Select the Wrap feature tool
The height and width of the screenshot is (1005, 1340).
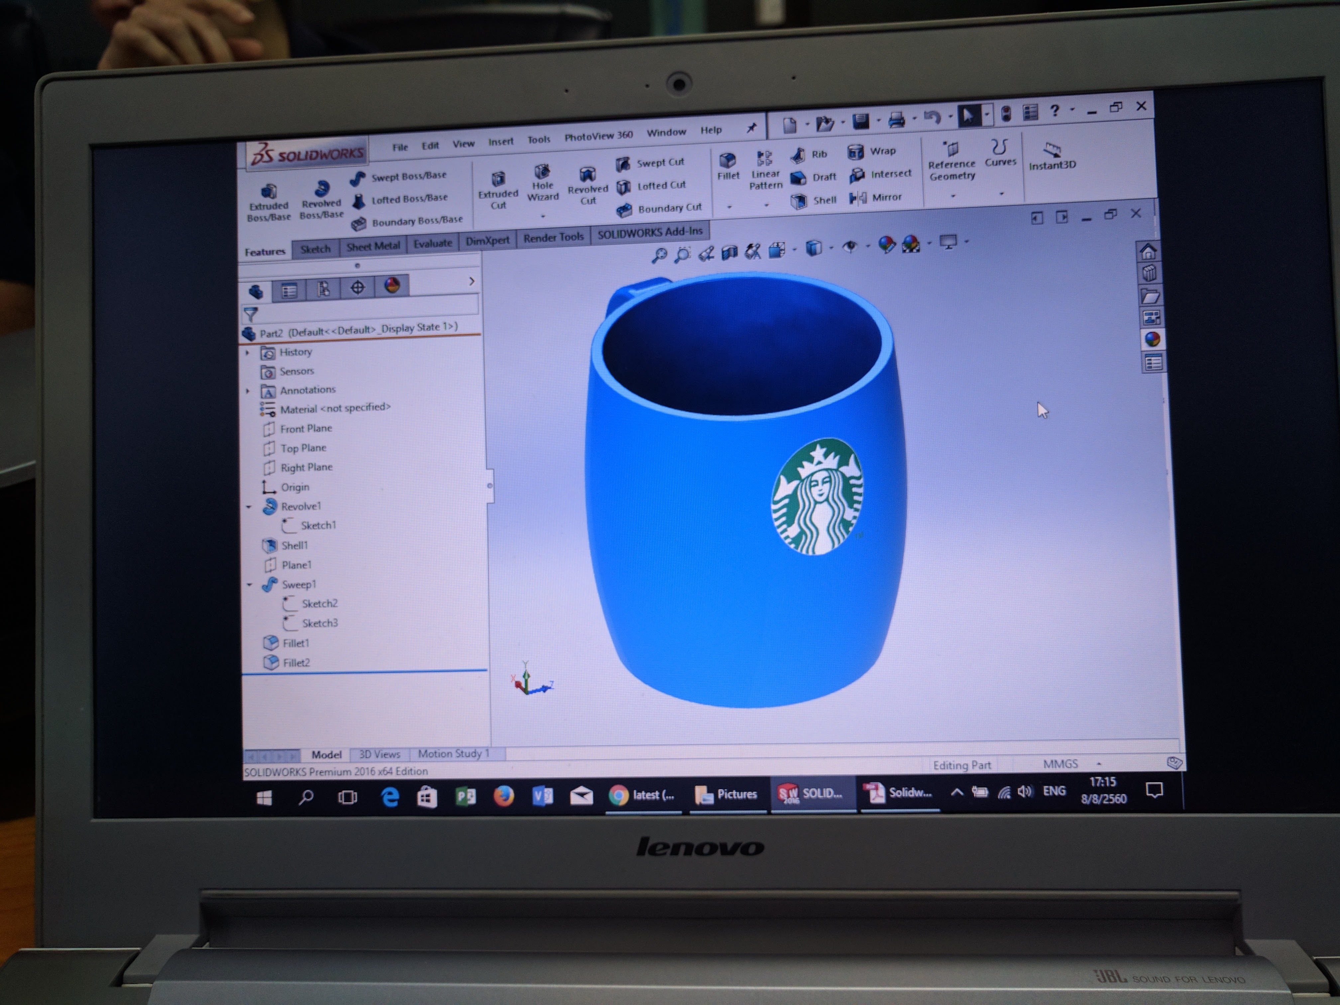(x=872, y=152)
